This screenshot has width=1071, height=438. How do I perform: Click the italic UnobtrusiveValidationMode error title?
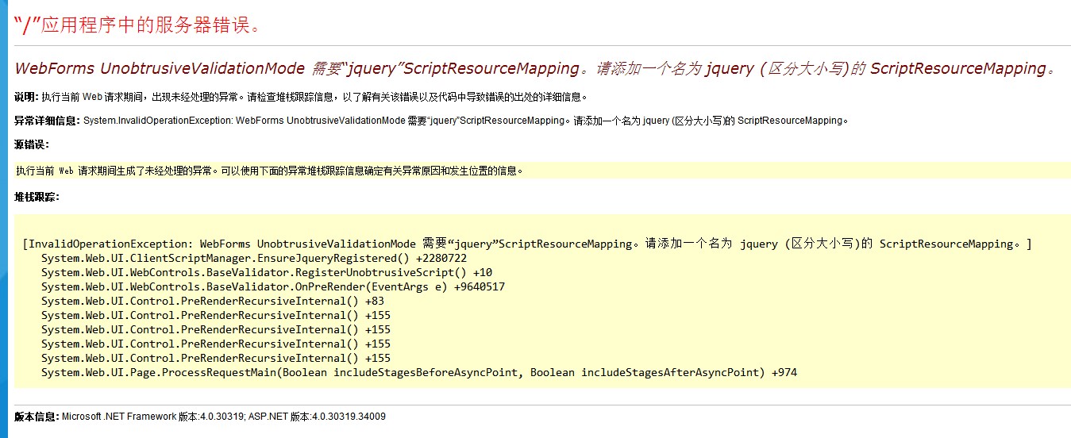point(537,68)
